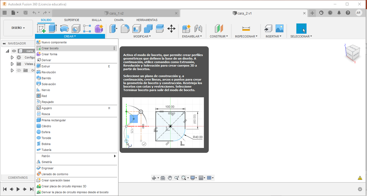Click the Hole toolbar icon
The image size is (367, 196).
click(x=76, y=28)
